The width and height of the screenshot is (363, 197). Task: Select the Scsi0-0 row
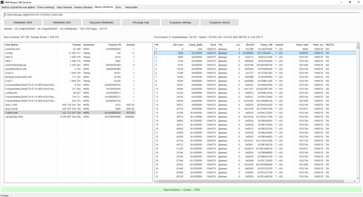(x=70, y=73)
